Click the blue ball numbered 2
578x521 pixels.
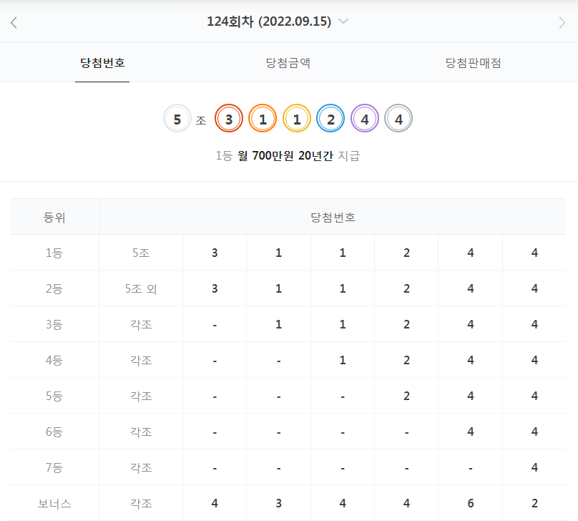(330, 119)
